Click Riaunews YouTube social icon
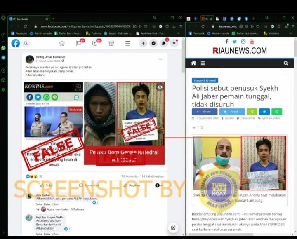The image size is (297, 239). pos(252,41)
